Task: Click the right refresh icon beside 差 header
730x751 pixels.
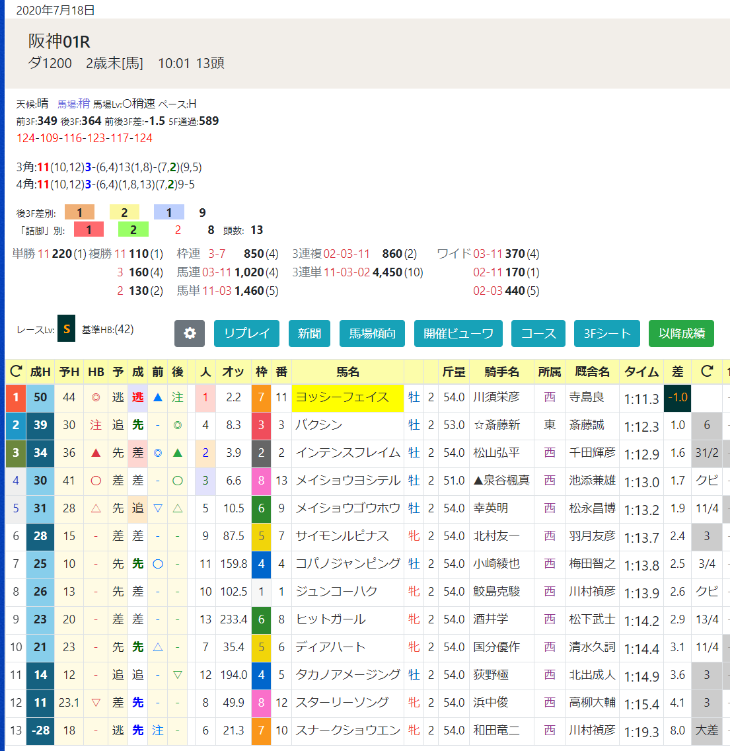Action: [x=706, y=371]
